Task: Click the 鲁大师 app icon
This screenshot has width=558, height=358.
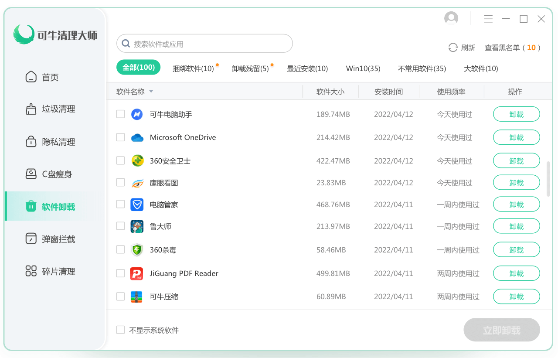Action: (137, 226)
